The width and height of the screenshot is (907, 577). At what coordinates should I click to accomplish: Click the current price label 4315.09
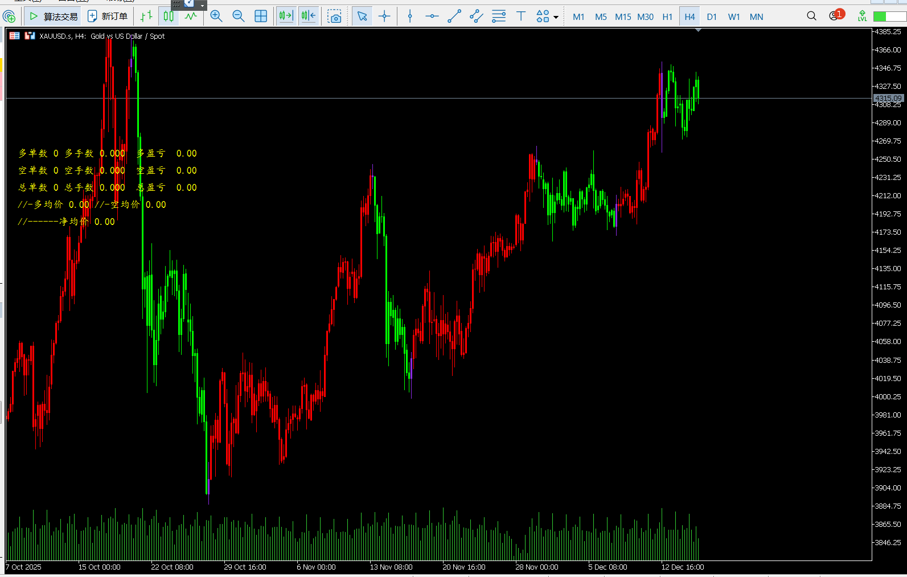coord(888,99)
